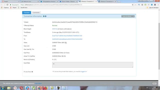Switch to the Bitcoin Wallet browser tab
The height and width of the screenshot is (90, 160).
[68, 1]
